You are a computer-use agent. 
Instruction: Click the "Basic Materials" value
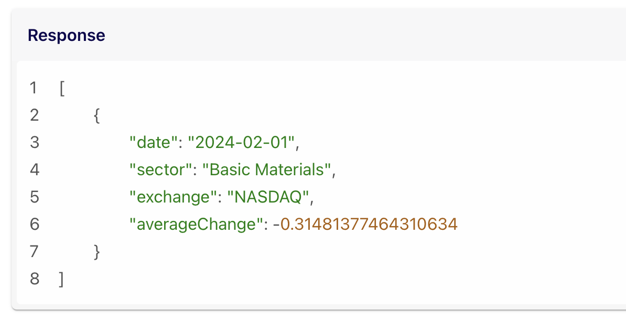(x=267, y=169)
